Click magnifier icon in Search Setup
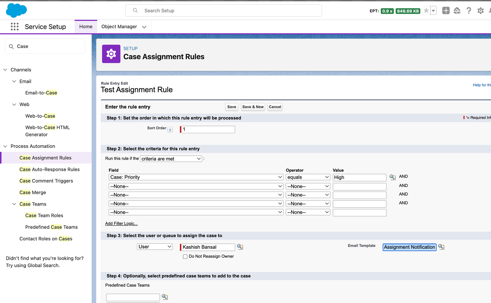Viewport: 491px width, 303px height. [135, 10]
